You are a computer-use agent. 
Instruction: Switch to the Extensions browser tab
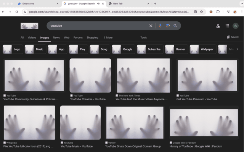pos(38,3)
